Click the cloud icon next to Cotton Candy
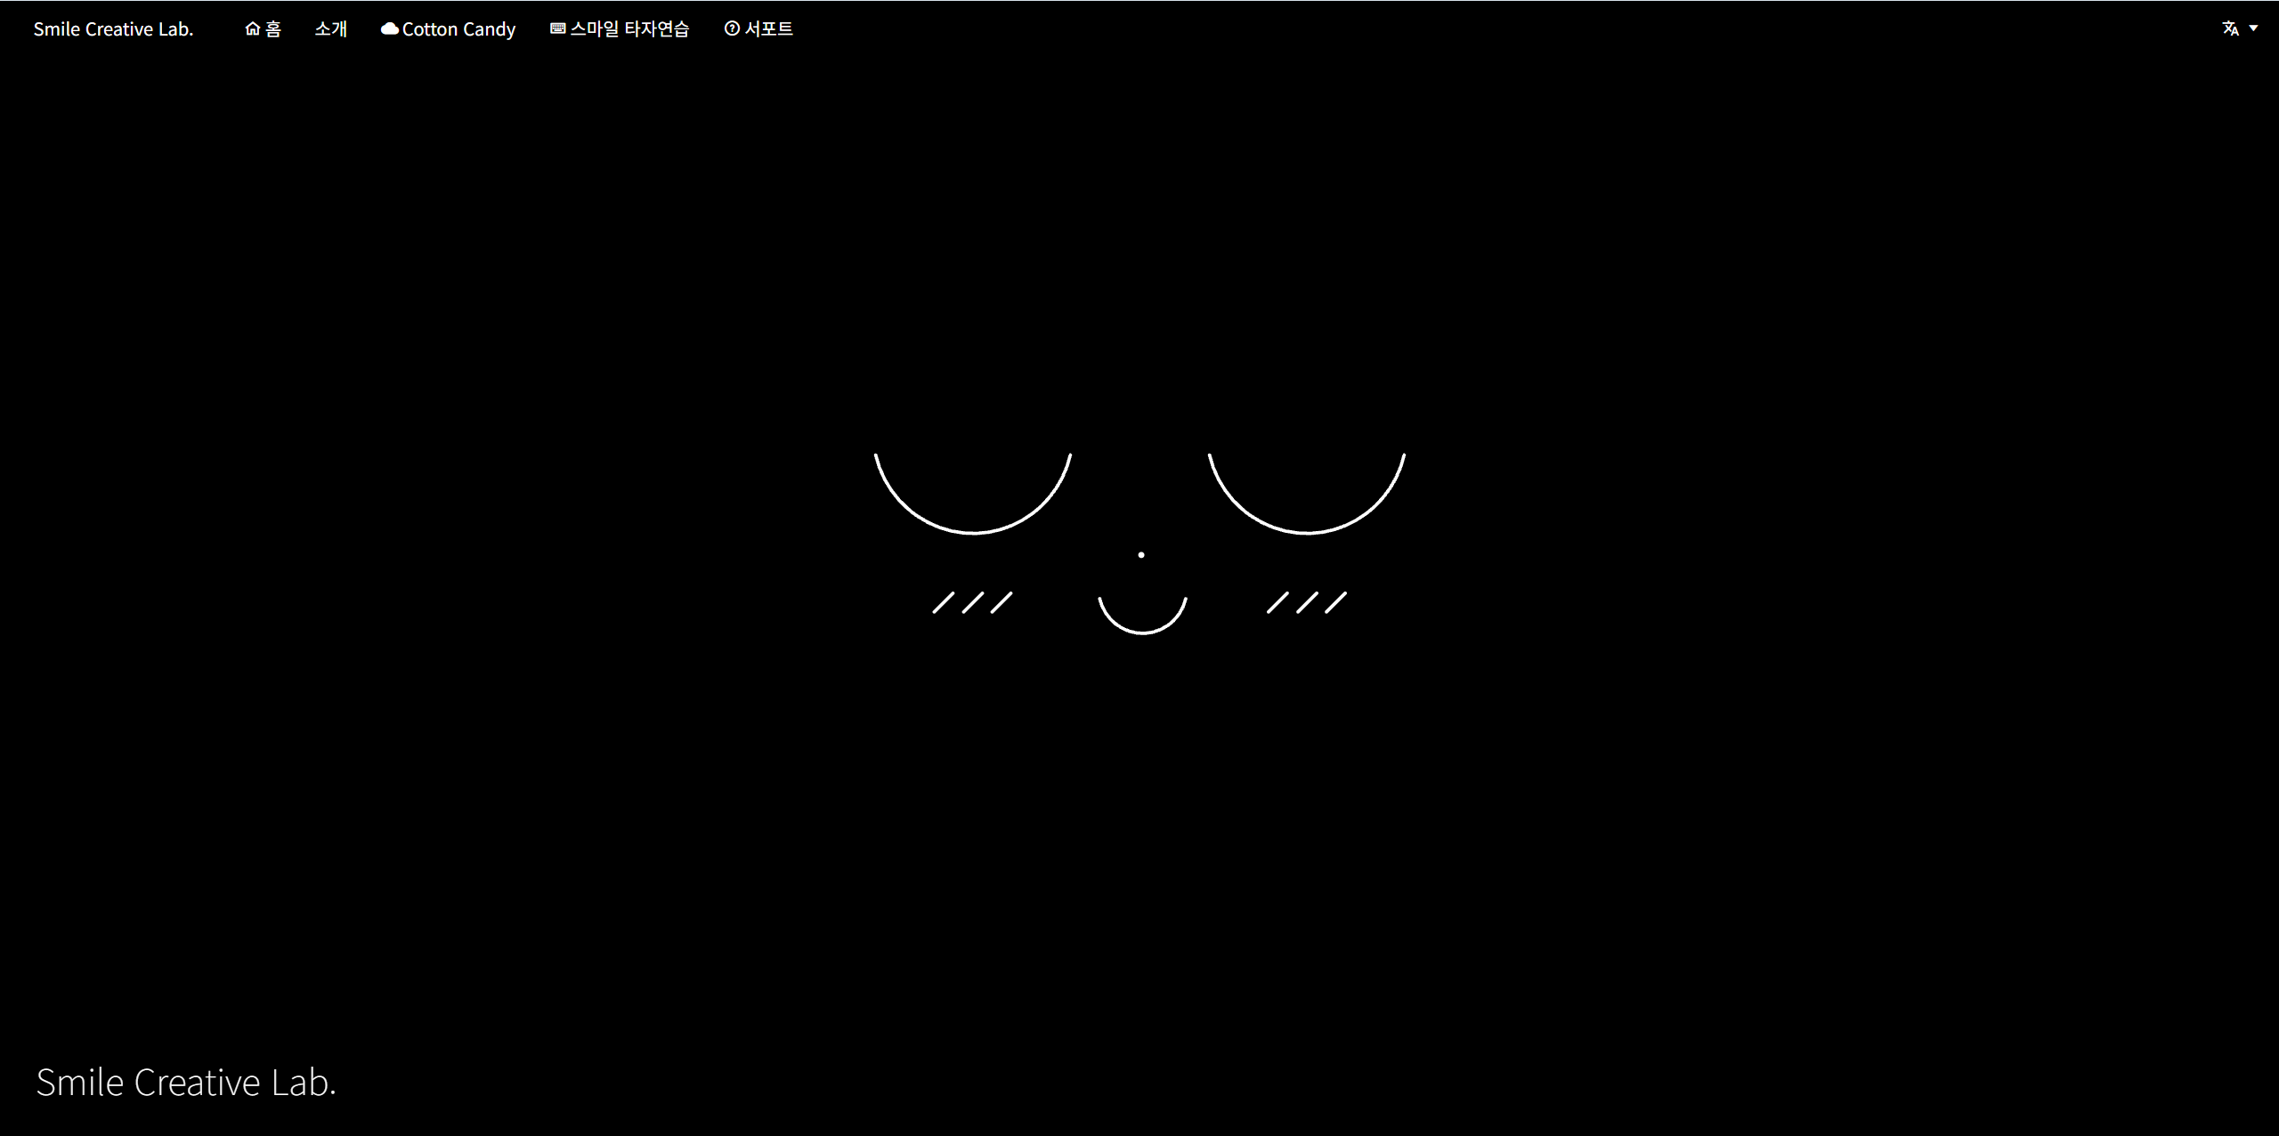This screenshot has width=2279, height=1136. click(x=390, y=29)
